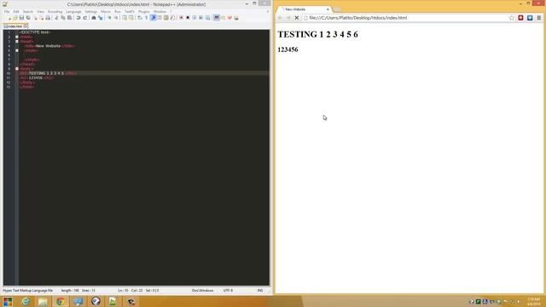Click the Run Macro Multiple Times icon
The image size is (546, 307).
201,18
